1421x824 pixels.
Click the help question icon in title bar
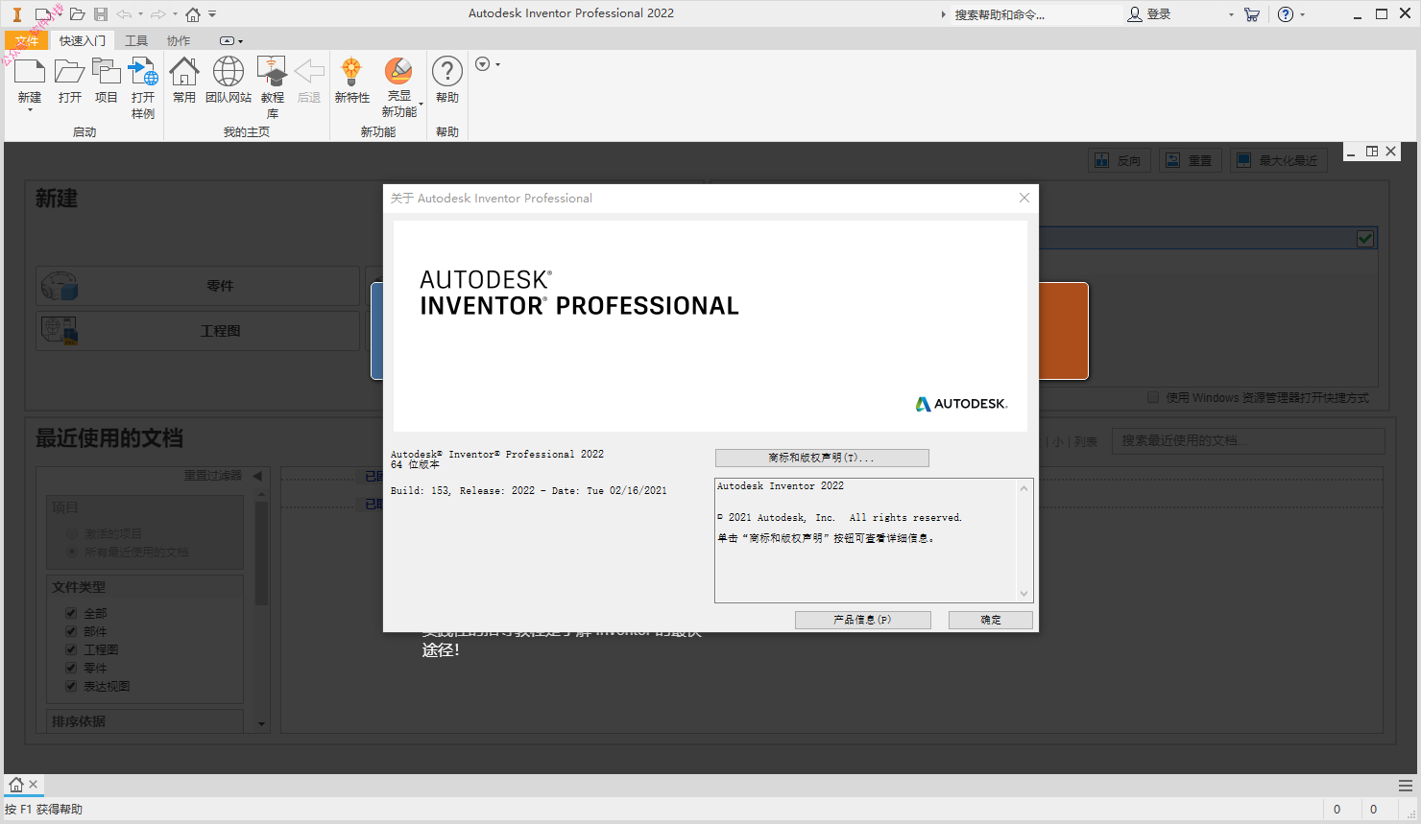tap(1286, 14)
